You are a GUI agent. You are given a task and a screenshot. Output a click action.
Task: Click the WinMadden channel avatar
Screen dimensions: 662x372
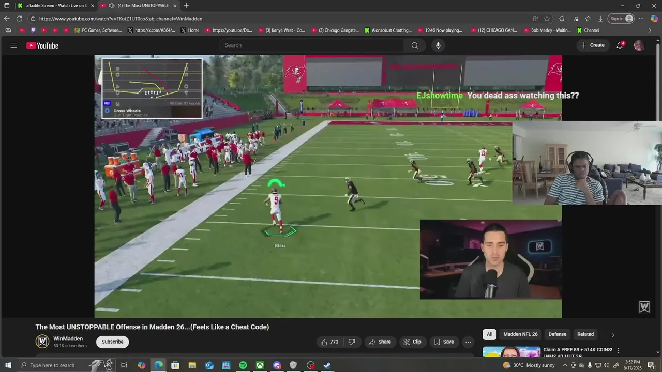click(x=42, y=342)
